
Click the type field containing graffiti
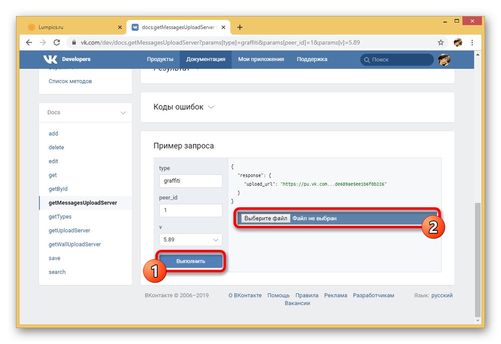pos(191,181)
